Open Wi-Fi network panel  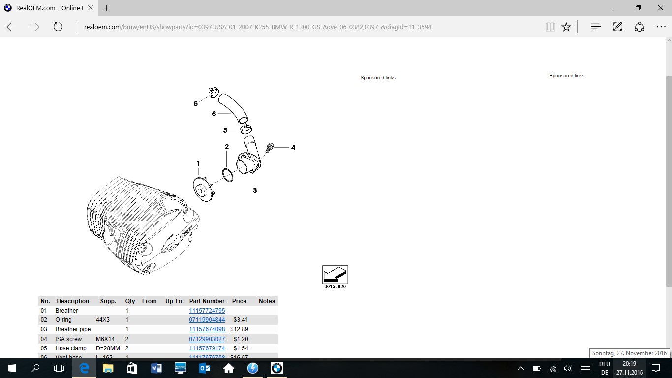tap(552, 368)
